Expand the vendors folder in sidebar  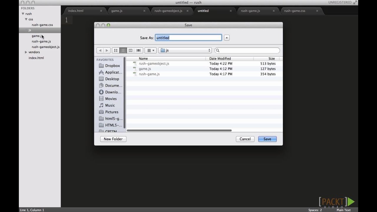[x=26, y=52]
